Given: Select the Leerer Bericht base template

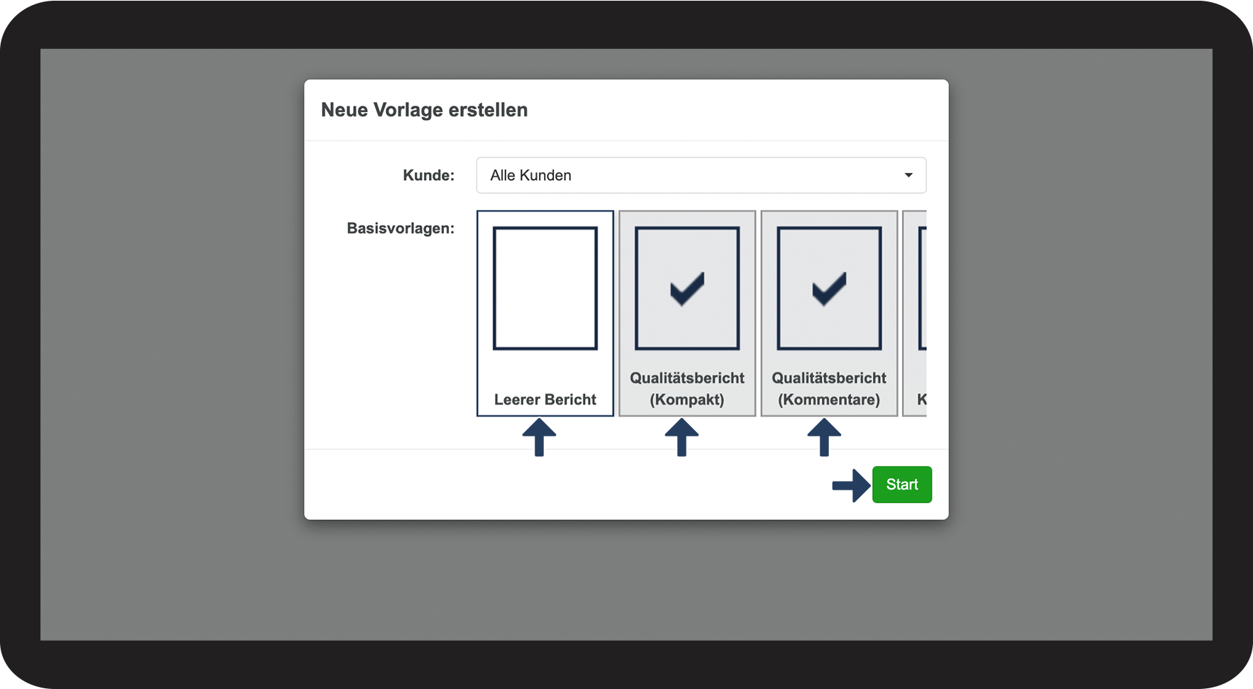Looking at the screenshot, I should point(545,313).
